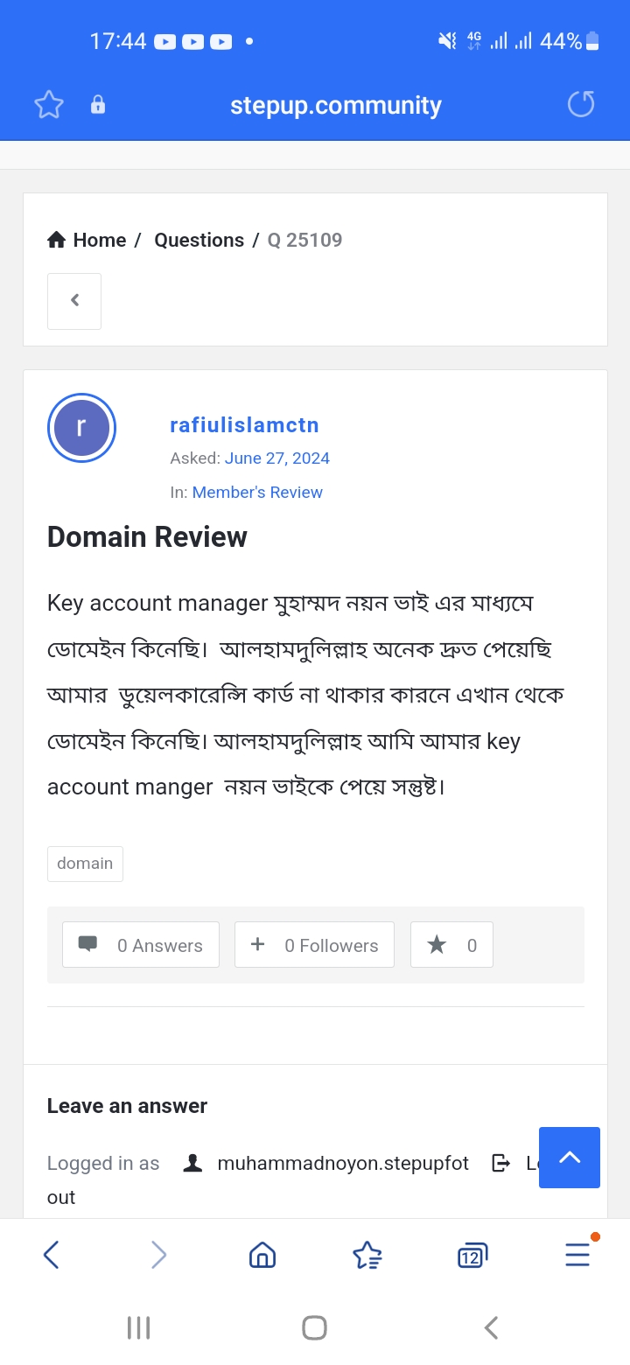Tap the site security lock icon
Image resolution: width=630 pixels, height=1365 pixels.
[98, 105]
